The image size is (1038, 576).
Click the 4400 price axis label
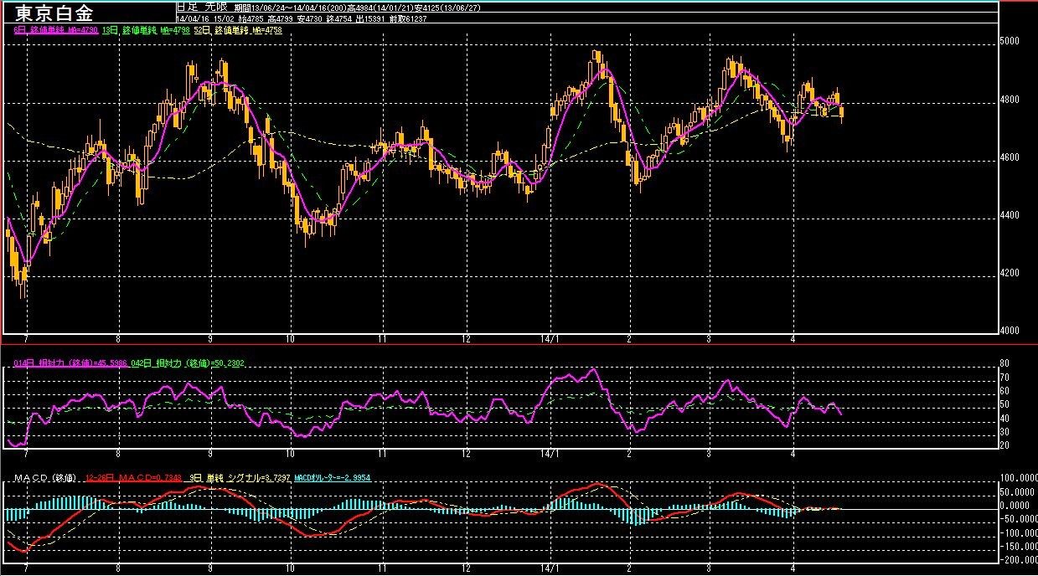(x=1009, y=216)
